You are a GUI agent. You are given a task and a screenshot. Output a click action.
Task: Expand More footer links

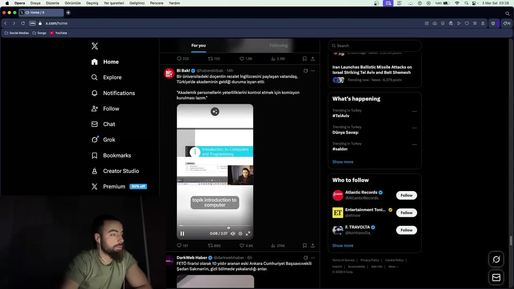point(394,267)
